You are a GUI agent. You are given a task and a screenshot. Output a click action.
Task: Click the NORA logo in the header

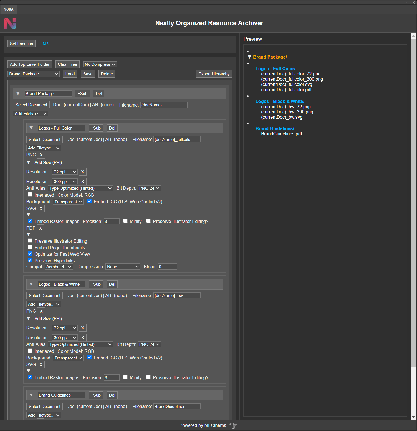(10, 23)
